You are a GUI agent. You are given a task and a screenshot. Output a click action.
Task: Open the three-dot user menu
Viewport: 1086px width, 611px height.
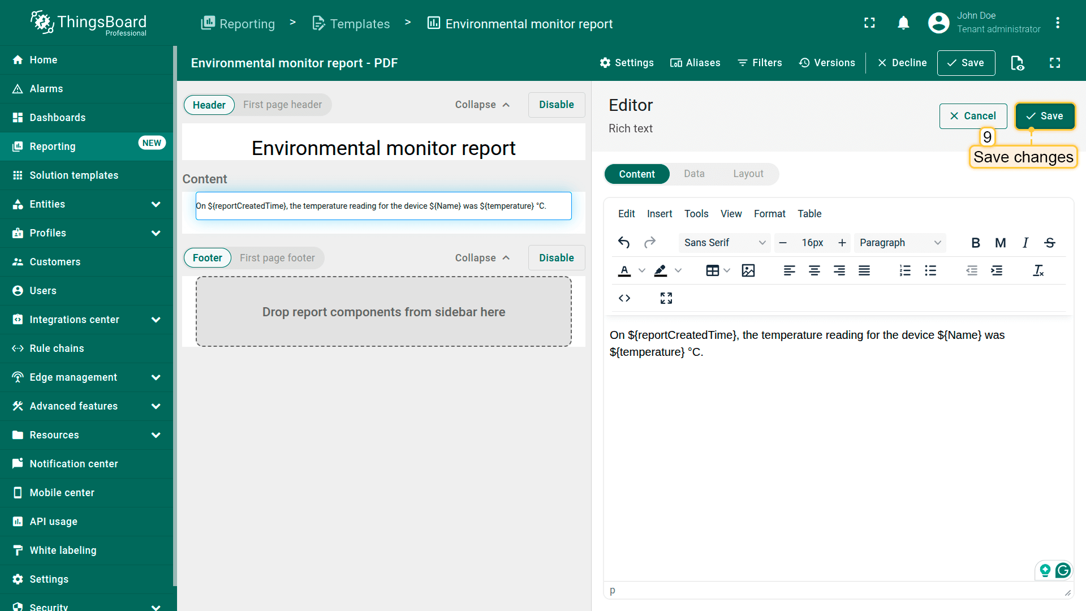coord(1058,23)
